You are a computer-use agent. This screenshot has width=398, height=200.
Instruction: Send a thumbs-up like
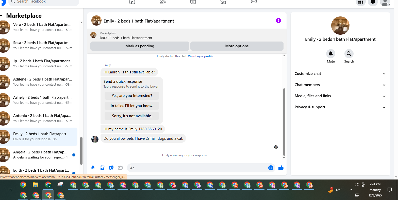[281, 168]
